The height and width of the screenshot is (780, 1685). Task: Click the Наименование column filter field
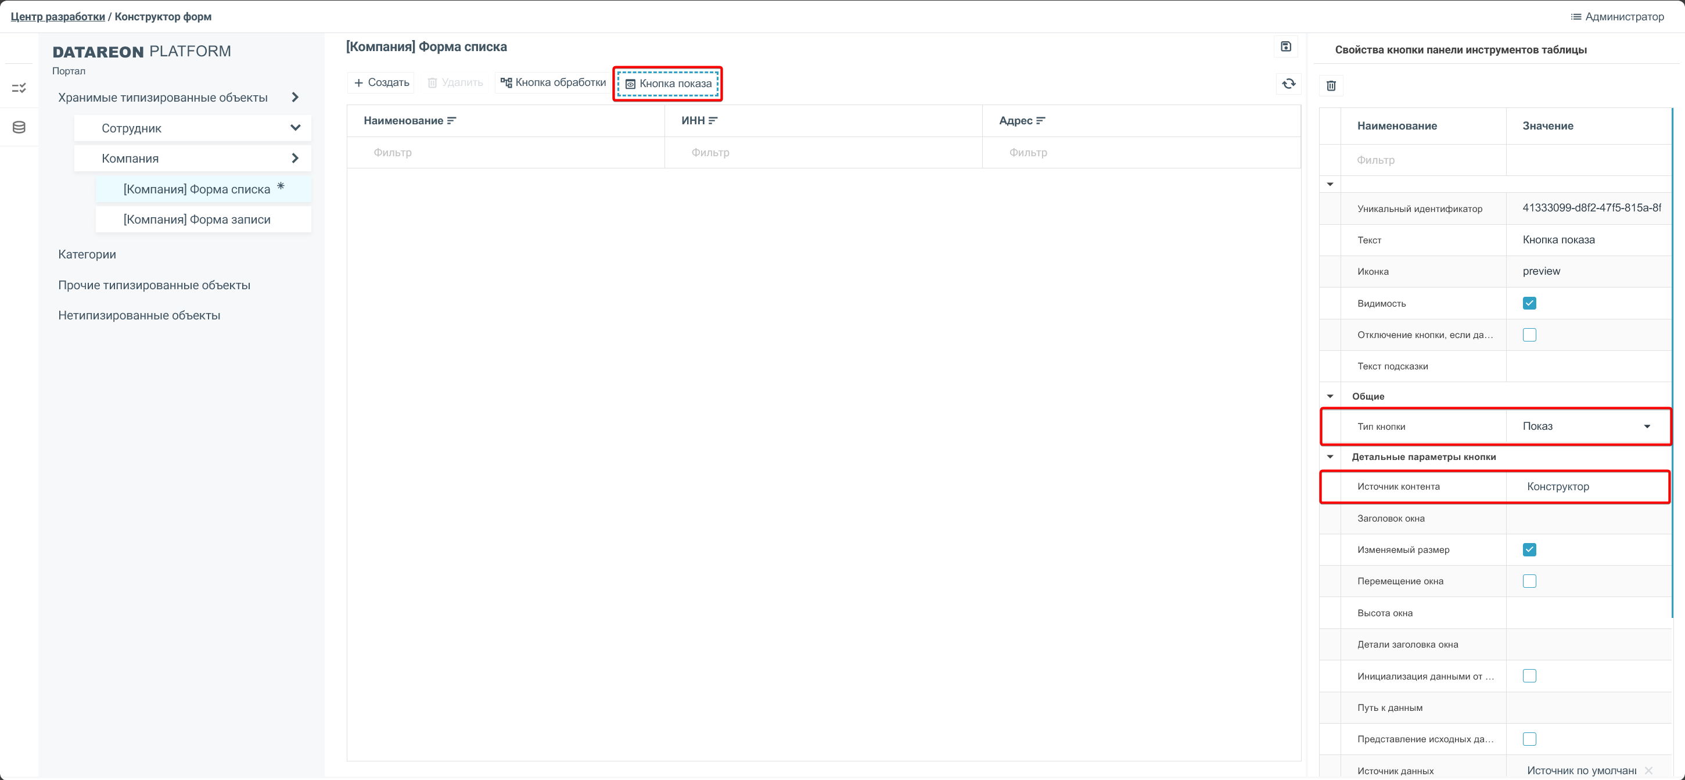(505, 153)
